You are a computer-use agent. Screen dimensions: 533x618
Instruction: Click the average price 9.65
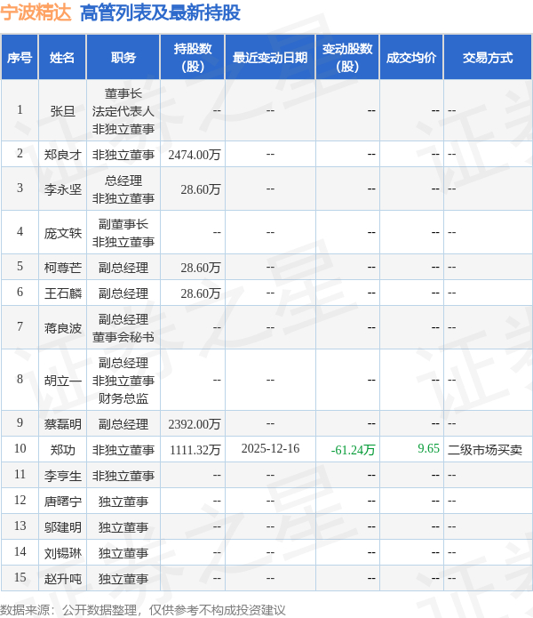tap(428, 448)
